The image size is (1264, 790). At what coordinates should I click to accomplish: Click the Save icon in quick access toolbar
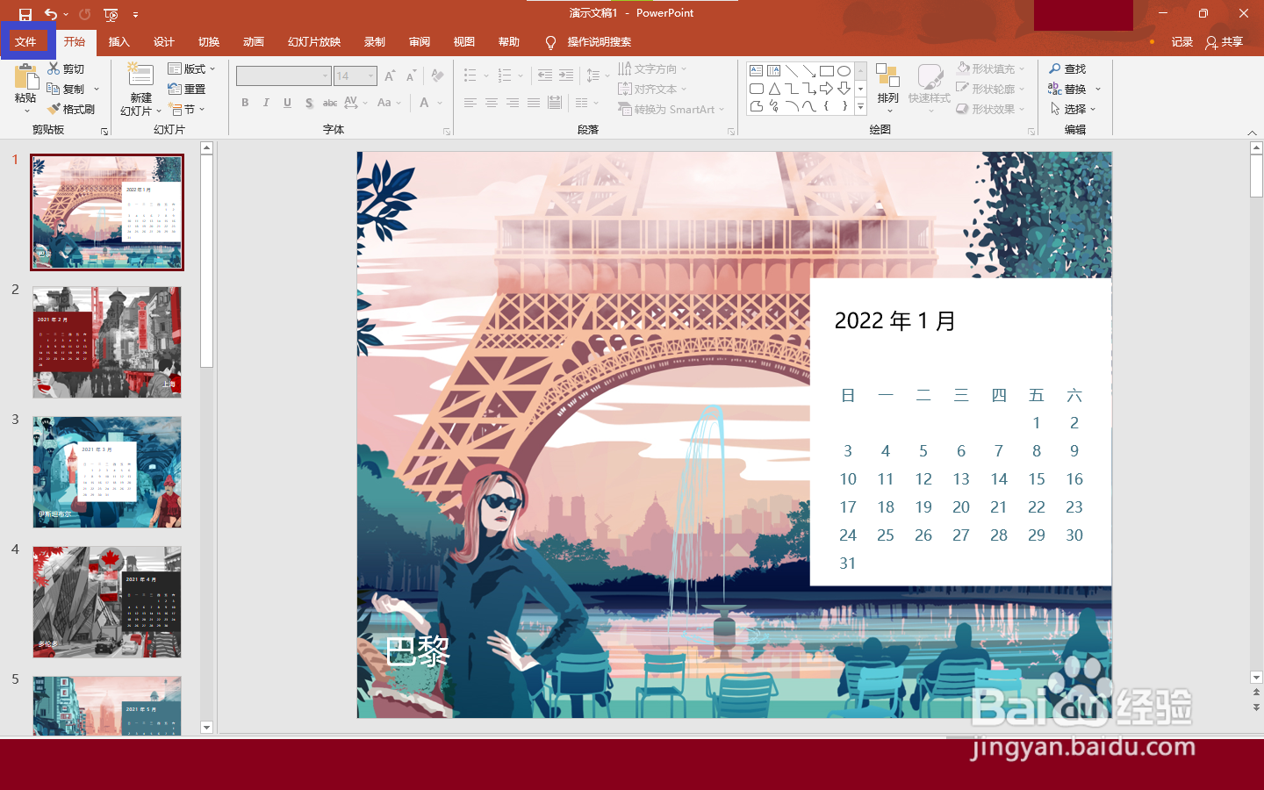(x=25, y=14)
